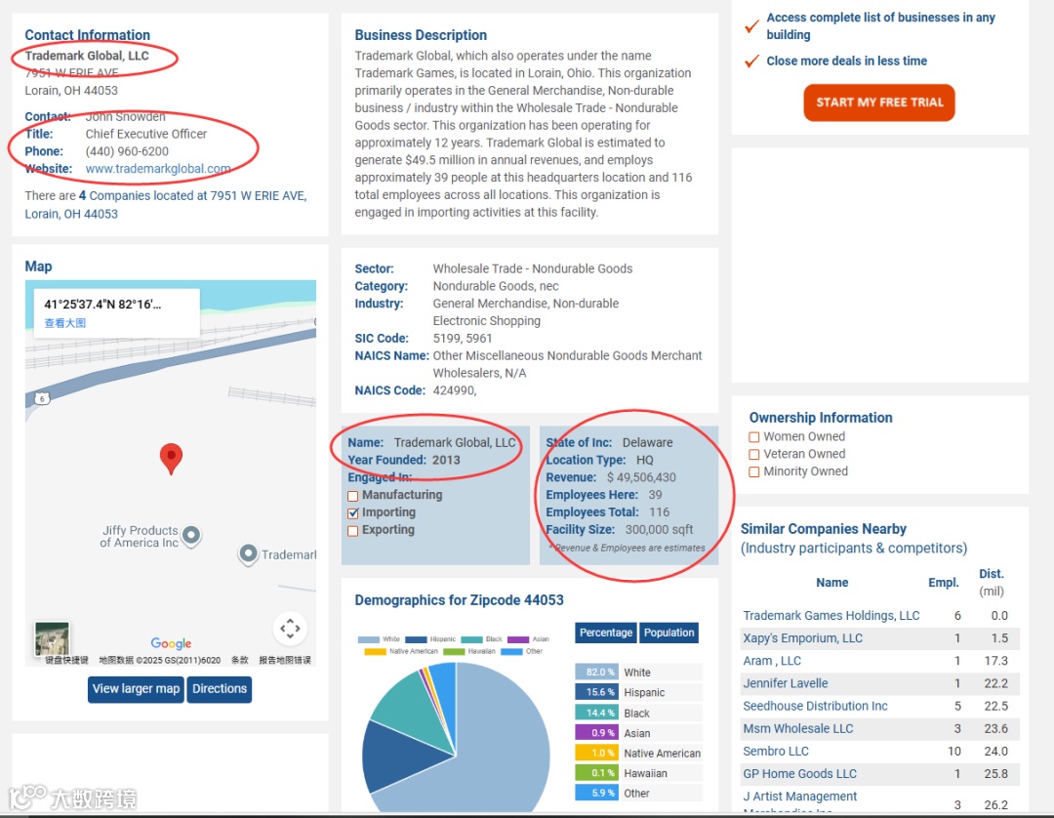Screen dimensions: 1054x818
Task: Click the 1.0 % Native American swatch
Action: (x=597, y=753)
